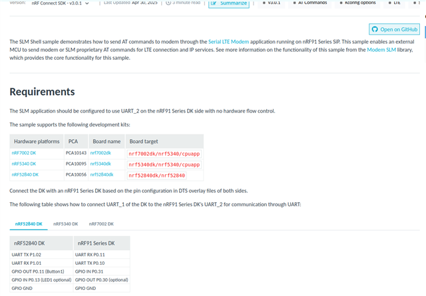Select the LTE tag chip
The height and width of the screenshot is (296, 426).
[394, 3]
